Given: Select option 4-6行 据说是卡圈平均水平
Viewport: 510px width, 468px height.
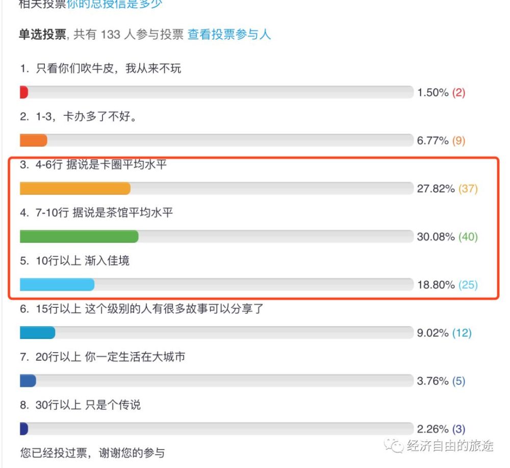Looking at the screenshot, I should [x=93, y=165].
